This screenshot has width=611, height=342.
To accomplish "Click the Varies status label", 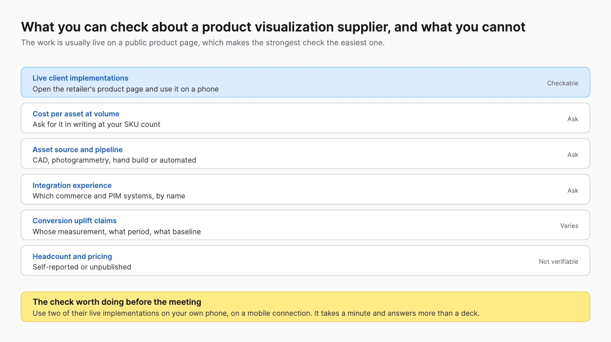I will pos(569,226).
